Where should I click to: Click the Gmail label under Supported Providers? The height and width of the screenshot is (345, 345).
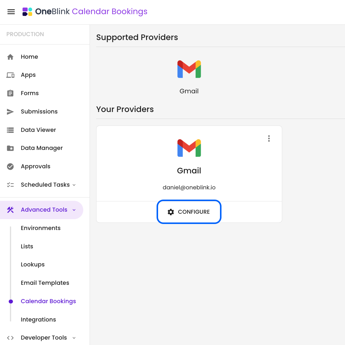tap(189, 91)
